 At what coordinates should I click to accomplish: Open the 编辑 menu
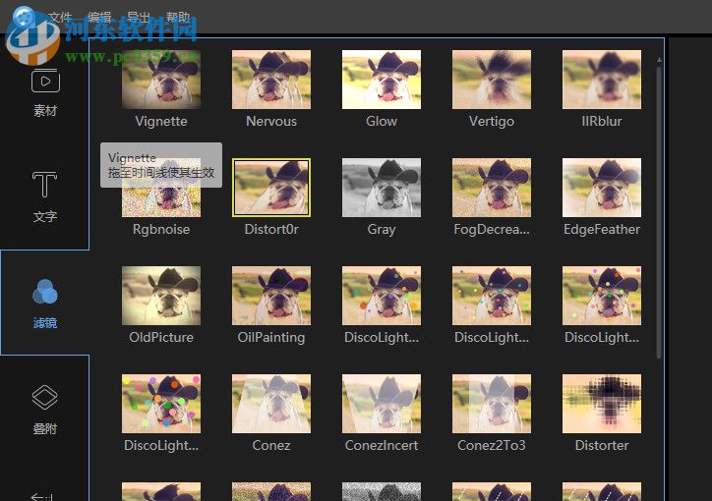point(99,18)
